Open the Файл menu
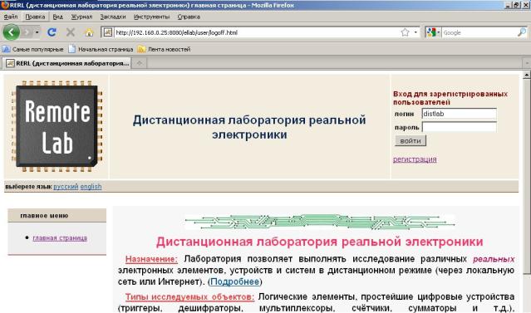This screenshot has width=531, height=313. tap(11, 17)
